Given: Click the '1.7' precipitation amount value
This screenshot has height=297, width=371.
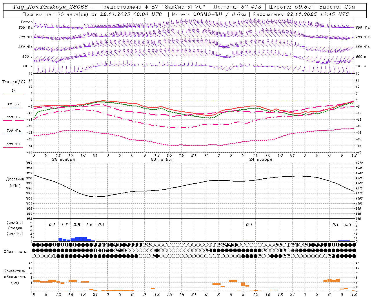Looking at the screenshot, I should tap(64, 225).
